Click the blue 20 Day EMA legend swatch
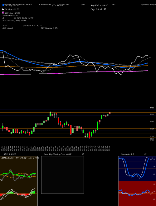Screen dimensions: 156x206 tap(3, 5)
